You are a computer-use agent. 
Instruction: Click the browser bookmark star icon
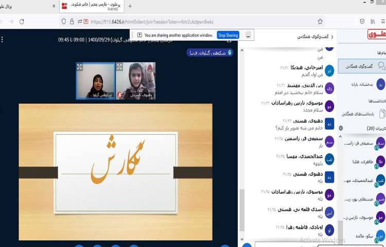click(320, 22)
